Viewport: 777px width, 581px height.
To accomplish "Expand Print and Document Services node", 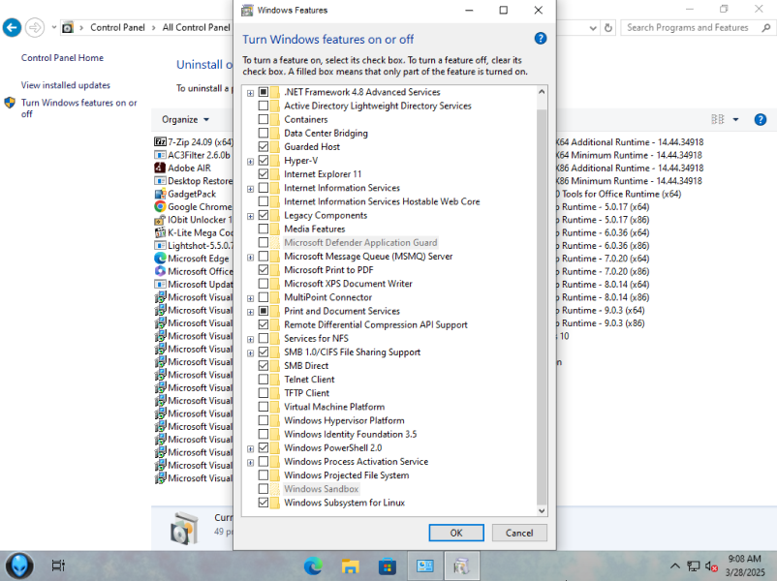I will (x=250, y=312).
